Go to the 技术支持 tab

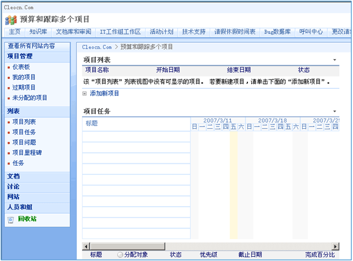click(194, 32)
